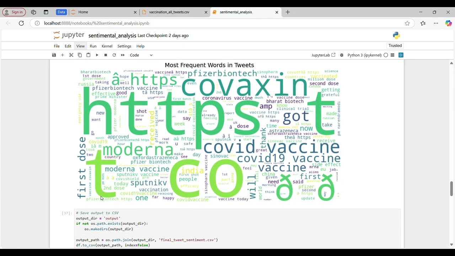Viewport: 455px width, 256px height.
Task: Click the blue notebook tools toolbar icon
Action: click(x=401, y=55)
